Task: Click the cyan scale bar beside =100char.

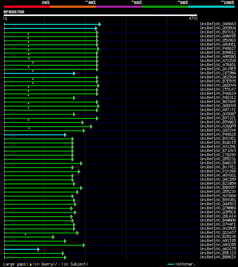Action: (171, 264)
